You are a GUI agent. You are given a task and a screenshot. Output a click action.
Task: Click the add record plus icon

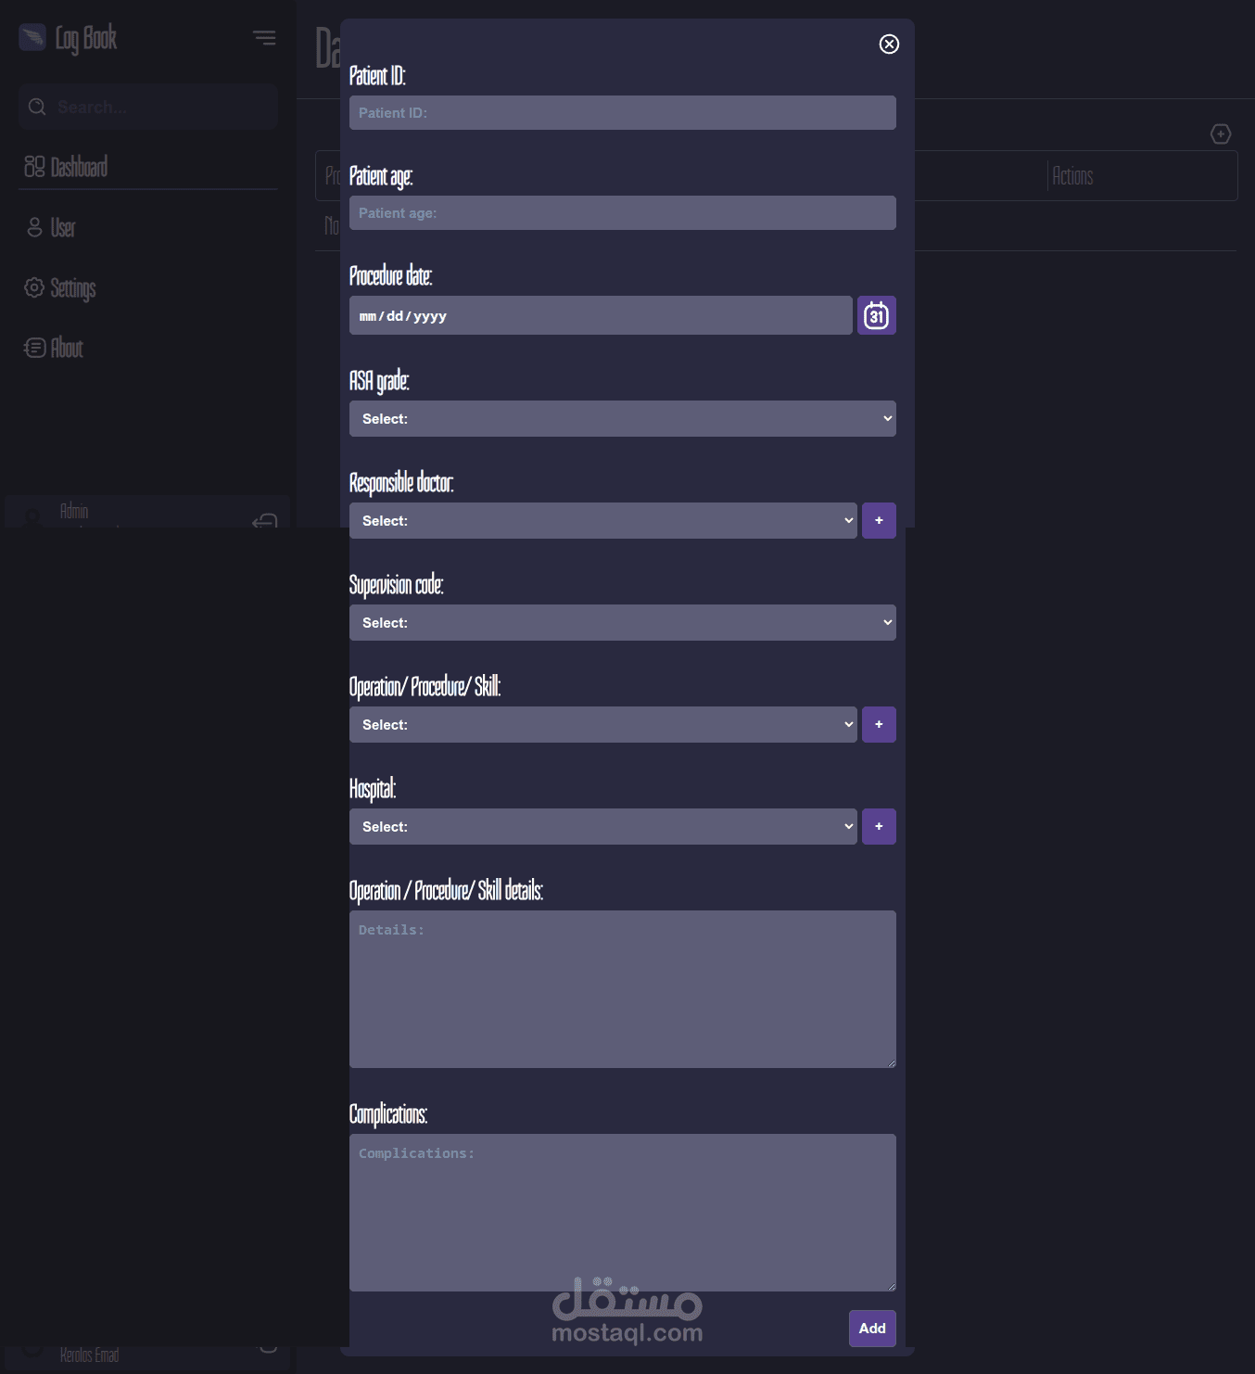pos(1221,134)
